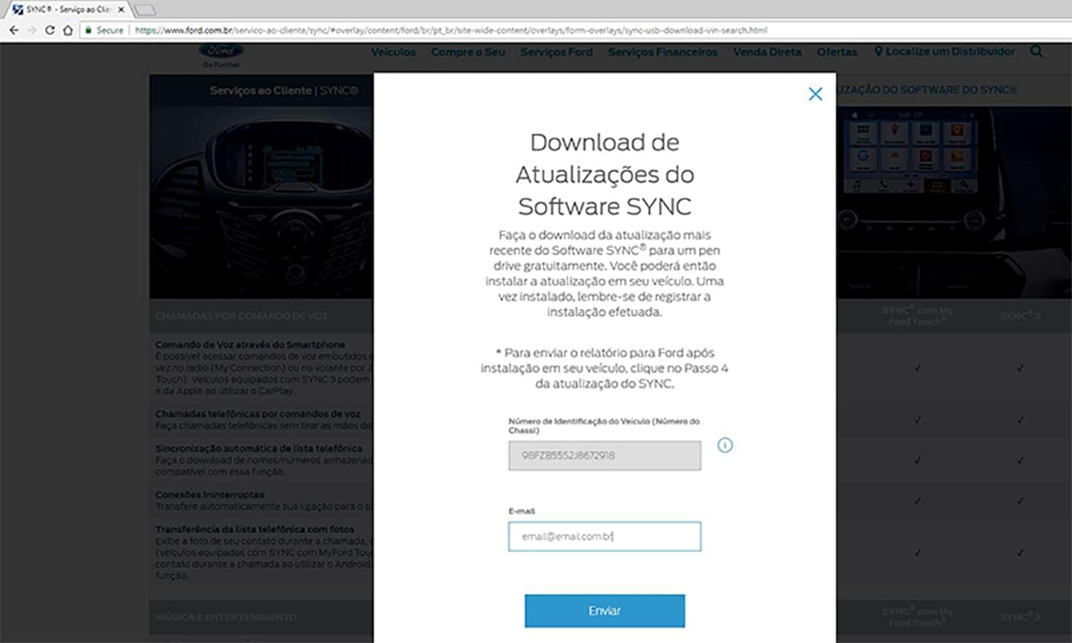Click the browser back arrow
The width and height of the screenshot is (1072, 643).
click(13, 31)
